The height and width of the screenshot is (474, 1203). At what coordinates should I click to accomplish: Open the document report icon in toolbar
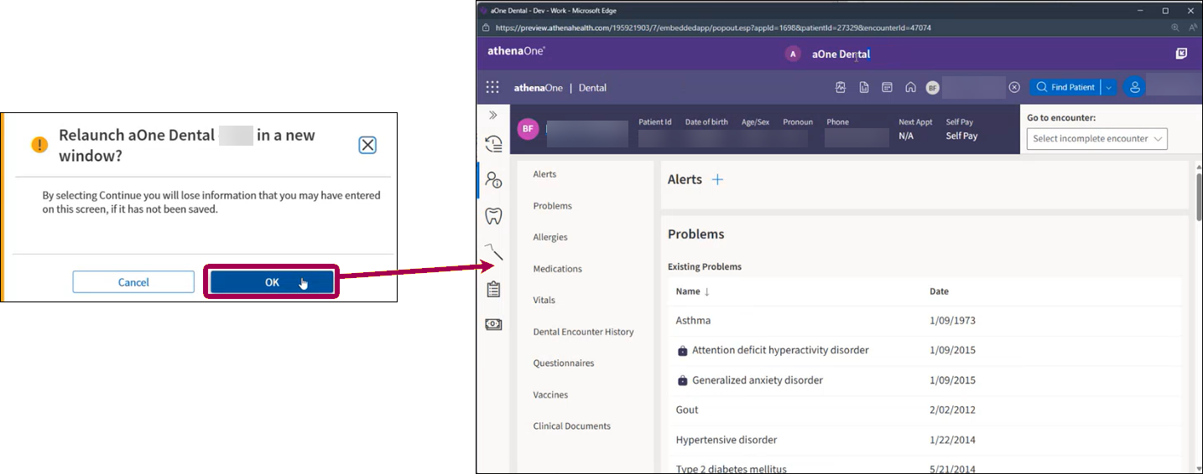pos(863,87)
